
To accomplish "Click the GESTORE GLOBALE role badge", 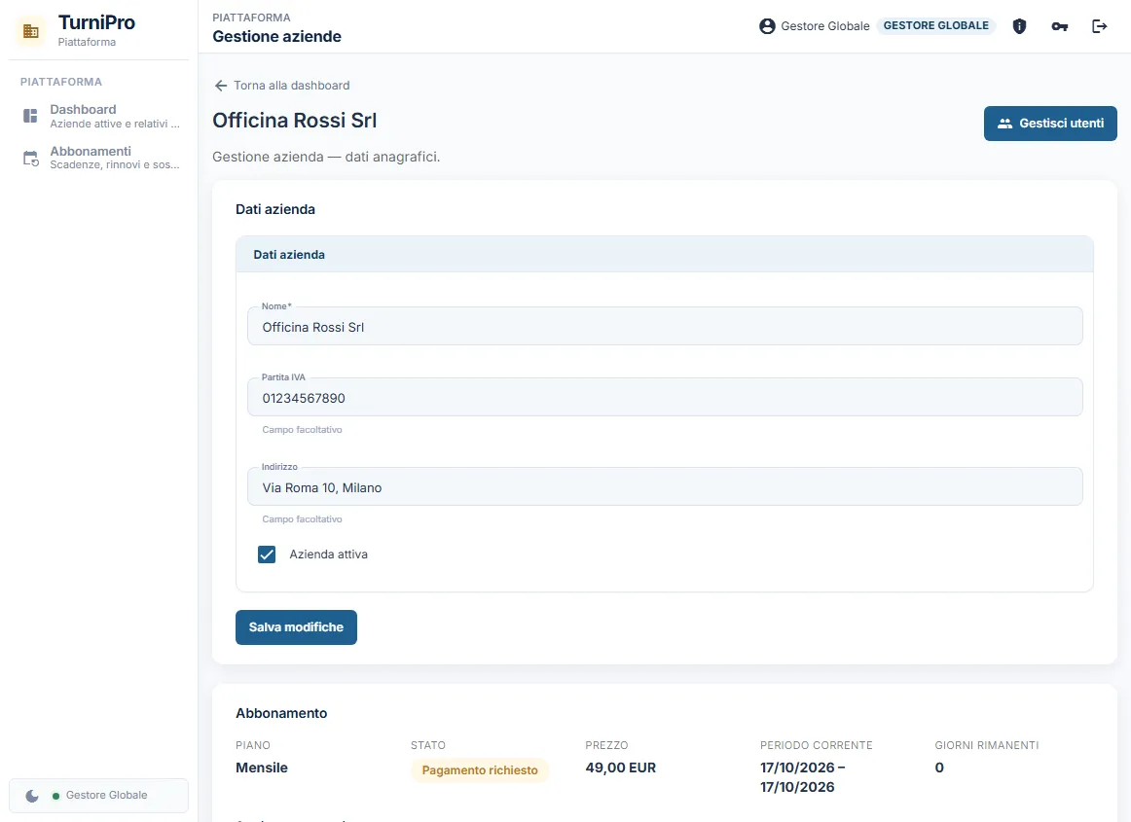I will pyautogui.click(x=936, y=26).
